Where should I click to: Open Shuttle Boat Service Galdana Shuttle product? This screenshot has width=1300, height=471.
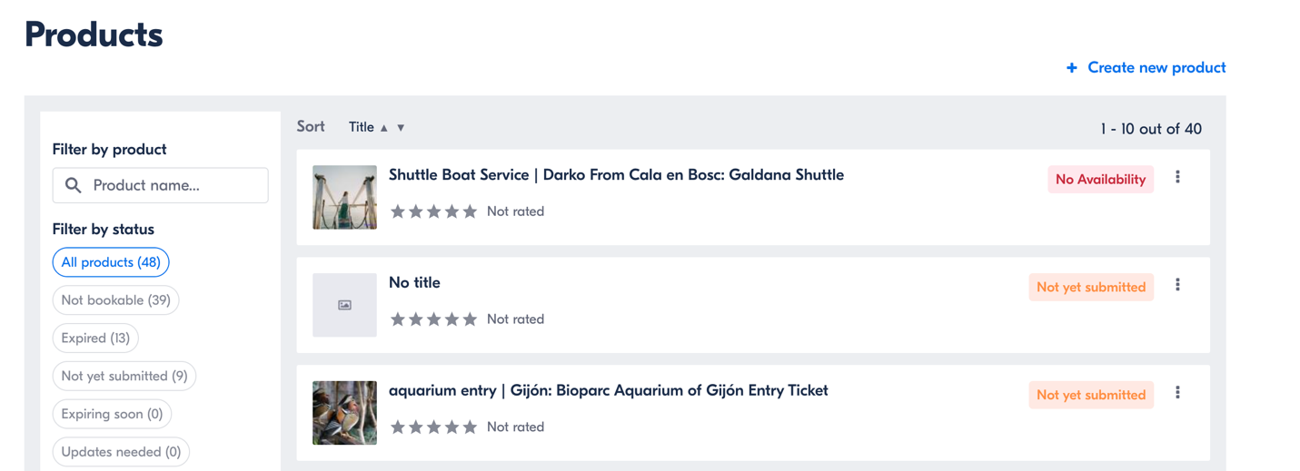(x=616, y=175)
